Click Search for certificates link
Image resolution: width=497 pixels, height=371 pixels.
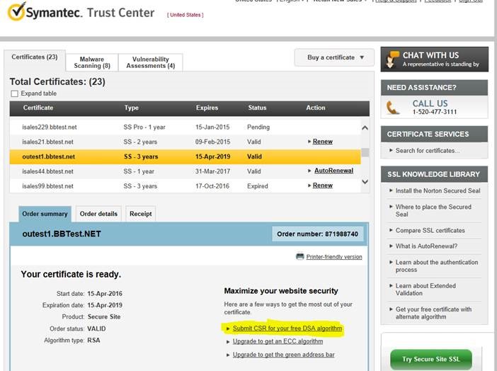(428, 151)
